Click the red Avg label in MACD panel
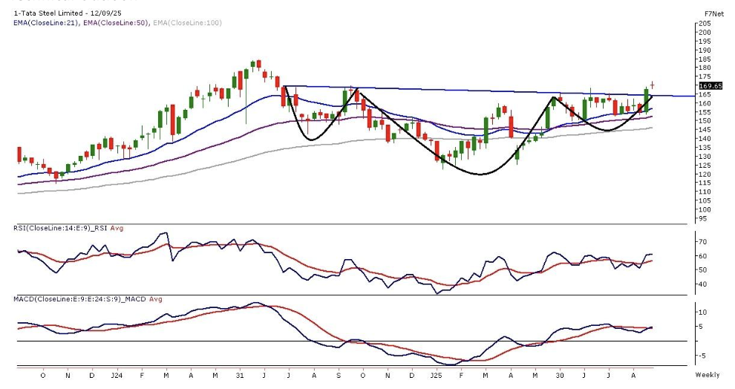The height and width of the screenshot is (389, 735). click(156, 299)
